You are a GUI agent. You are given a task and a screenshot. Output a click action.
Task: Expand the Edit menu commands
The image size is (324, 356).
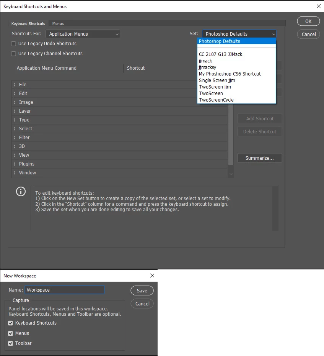15,94
